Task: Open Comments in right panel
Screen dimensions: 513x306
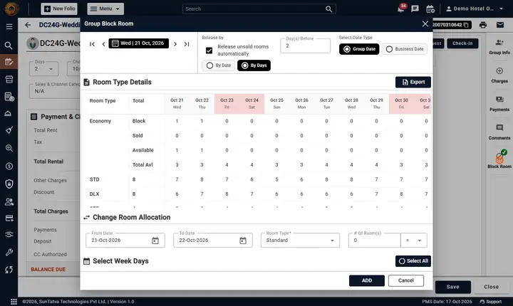Action: pyautogui.click(x=499, y=132)
